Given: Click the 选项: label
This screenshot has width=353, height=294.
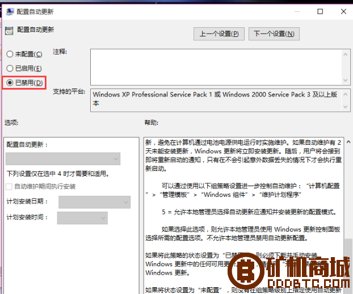Looking at the screenshot, I should (x=11, y=123).
